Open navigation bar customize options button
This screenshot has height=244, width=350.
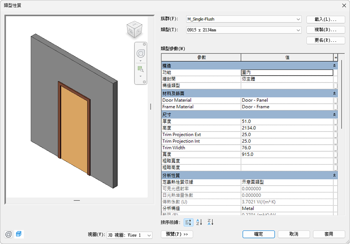click(145, 82)
